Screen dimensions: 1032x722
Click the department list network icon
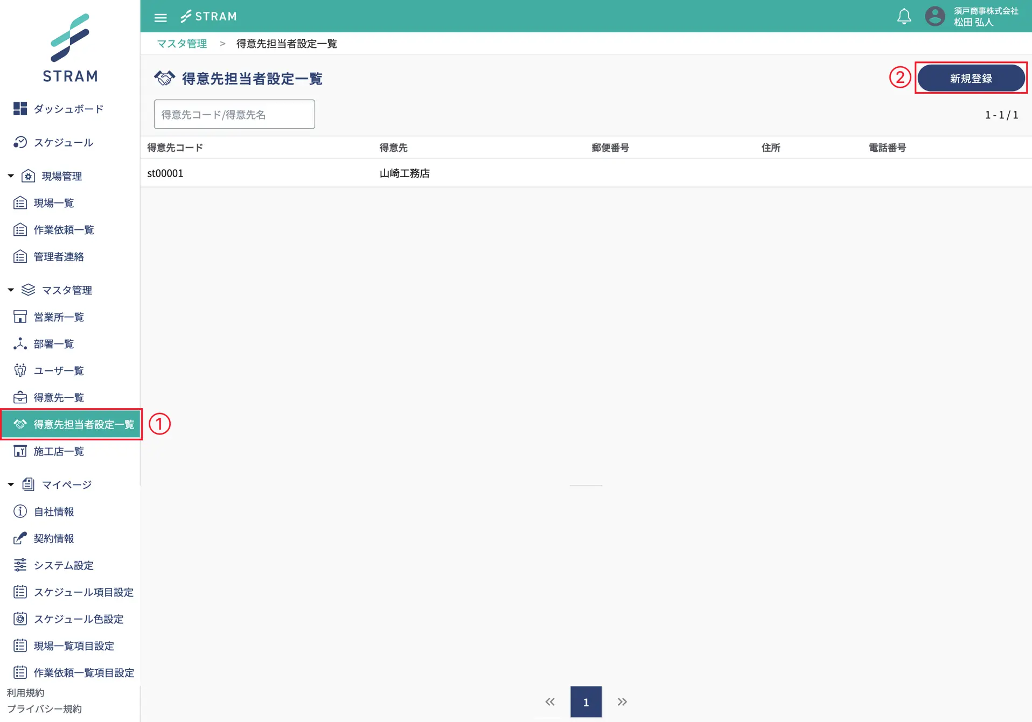point(20,344)
